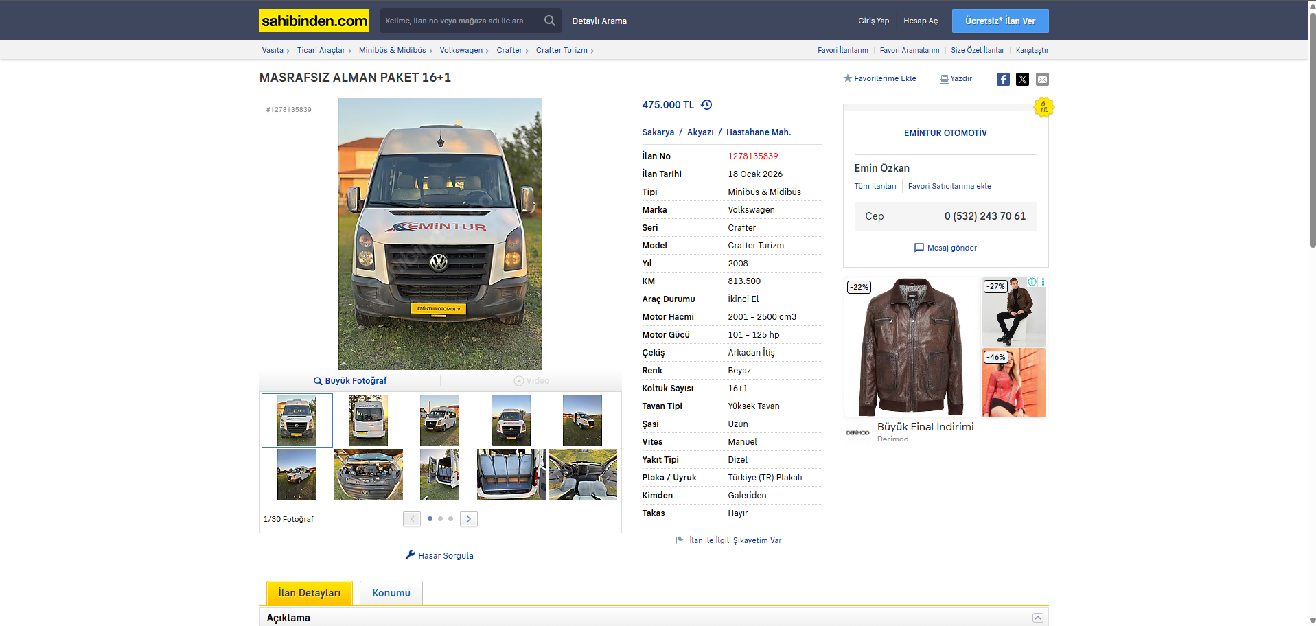Click the ad info icon
Viewport: 1316px width, 626px height.
1032,281
